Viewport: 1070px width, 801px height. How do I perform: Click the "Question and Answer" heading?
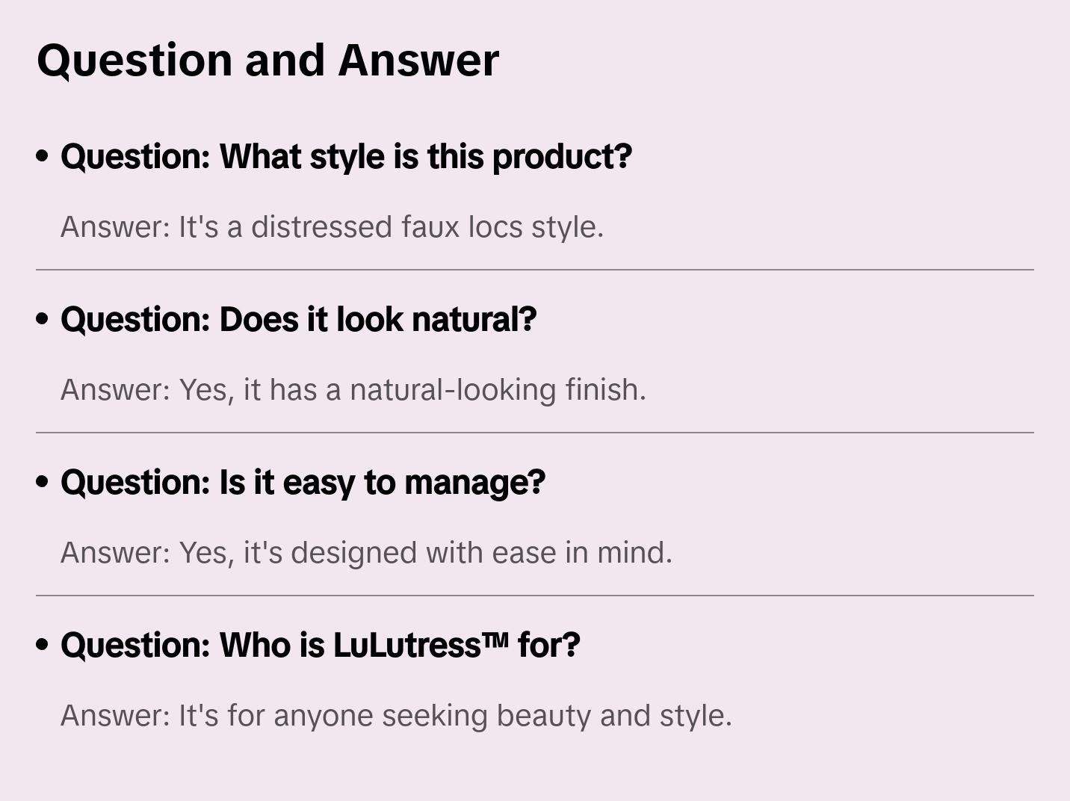[x=267, y=61]
